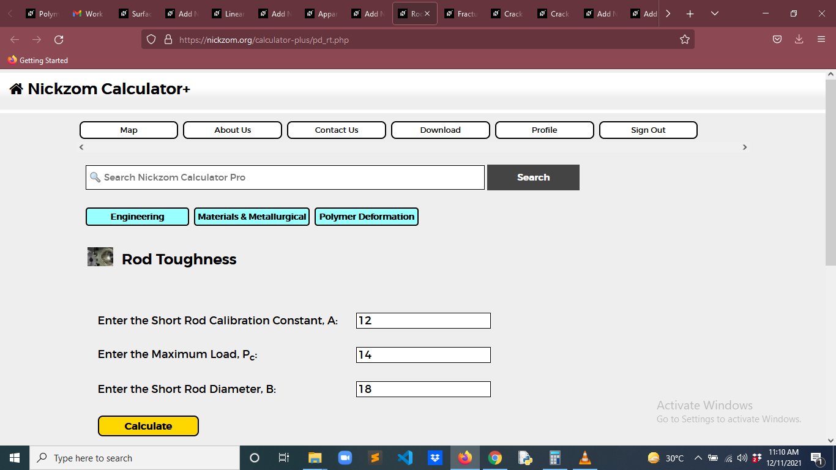Open the Getting Started bookmark
Image resolution: width=836 pixels, height=470 pixels.
pos(38,60)
